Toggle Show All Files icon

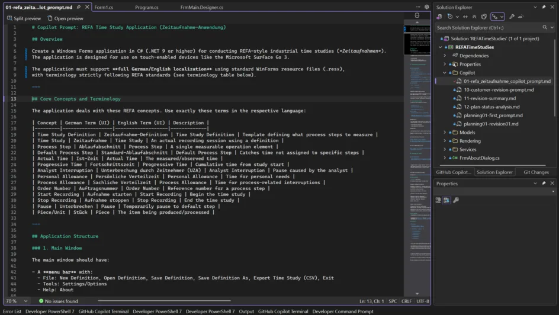pos(484,17)
